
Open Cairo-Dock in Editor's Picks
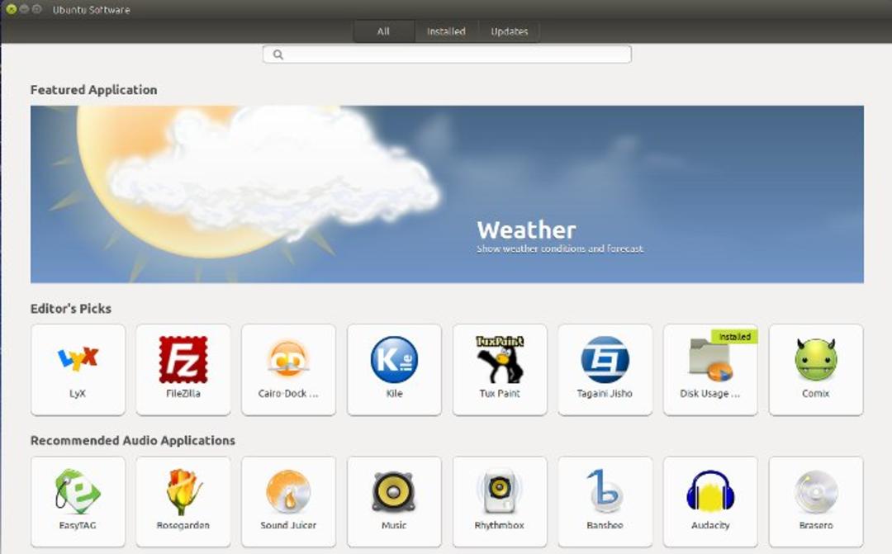pyautogui.click(x=288, y=370)
